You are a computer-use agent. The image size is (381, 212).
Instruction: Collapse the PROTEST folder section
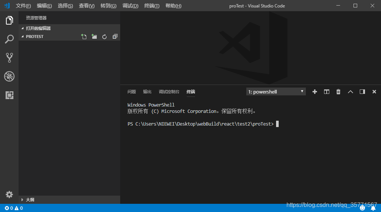pos(35,37)
